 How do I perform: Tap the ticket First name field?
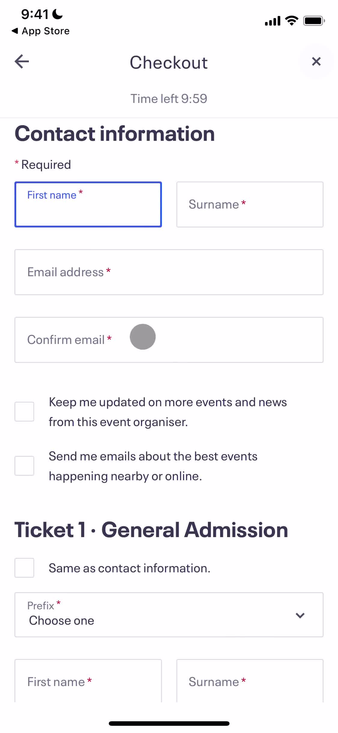pos(88,682)
